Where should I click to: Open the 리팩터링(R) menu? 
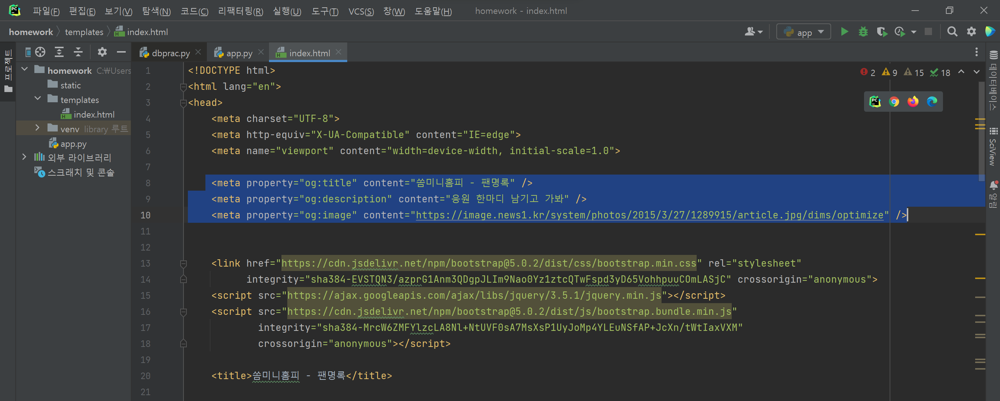click(240, 11)
